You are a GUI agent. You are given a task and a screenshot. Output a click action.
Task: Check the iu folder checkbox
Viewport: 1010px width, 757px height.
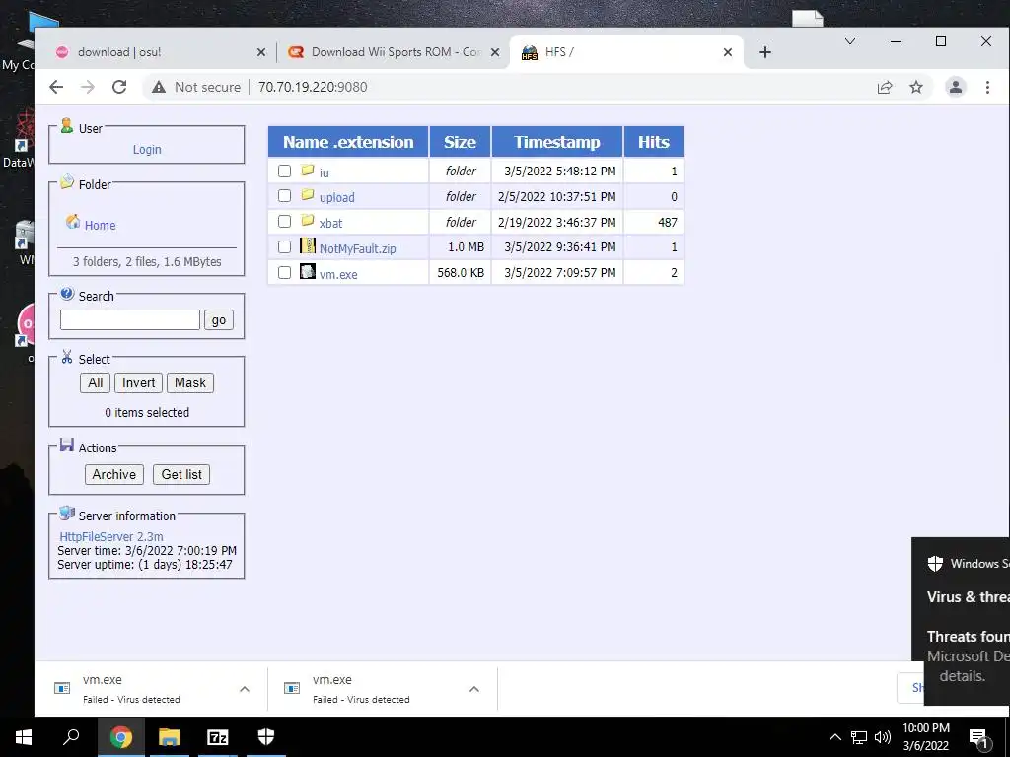(284, 171)
